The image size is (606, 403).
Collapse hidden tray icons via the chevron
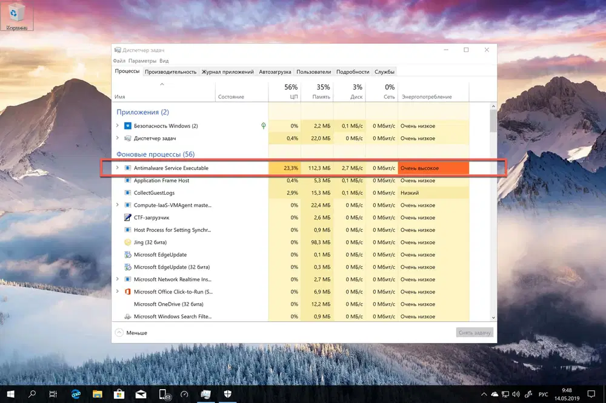tap(484, 394)
